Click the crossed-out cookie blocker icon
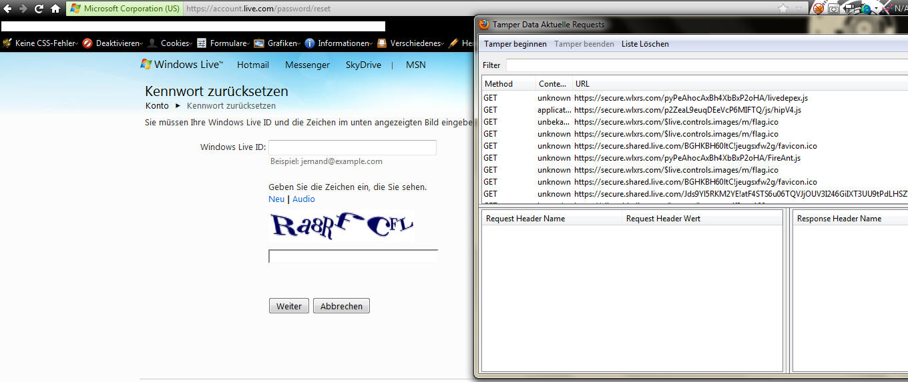The width and height of the screenshot is (908, 382). click(x=818, y=9)
